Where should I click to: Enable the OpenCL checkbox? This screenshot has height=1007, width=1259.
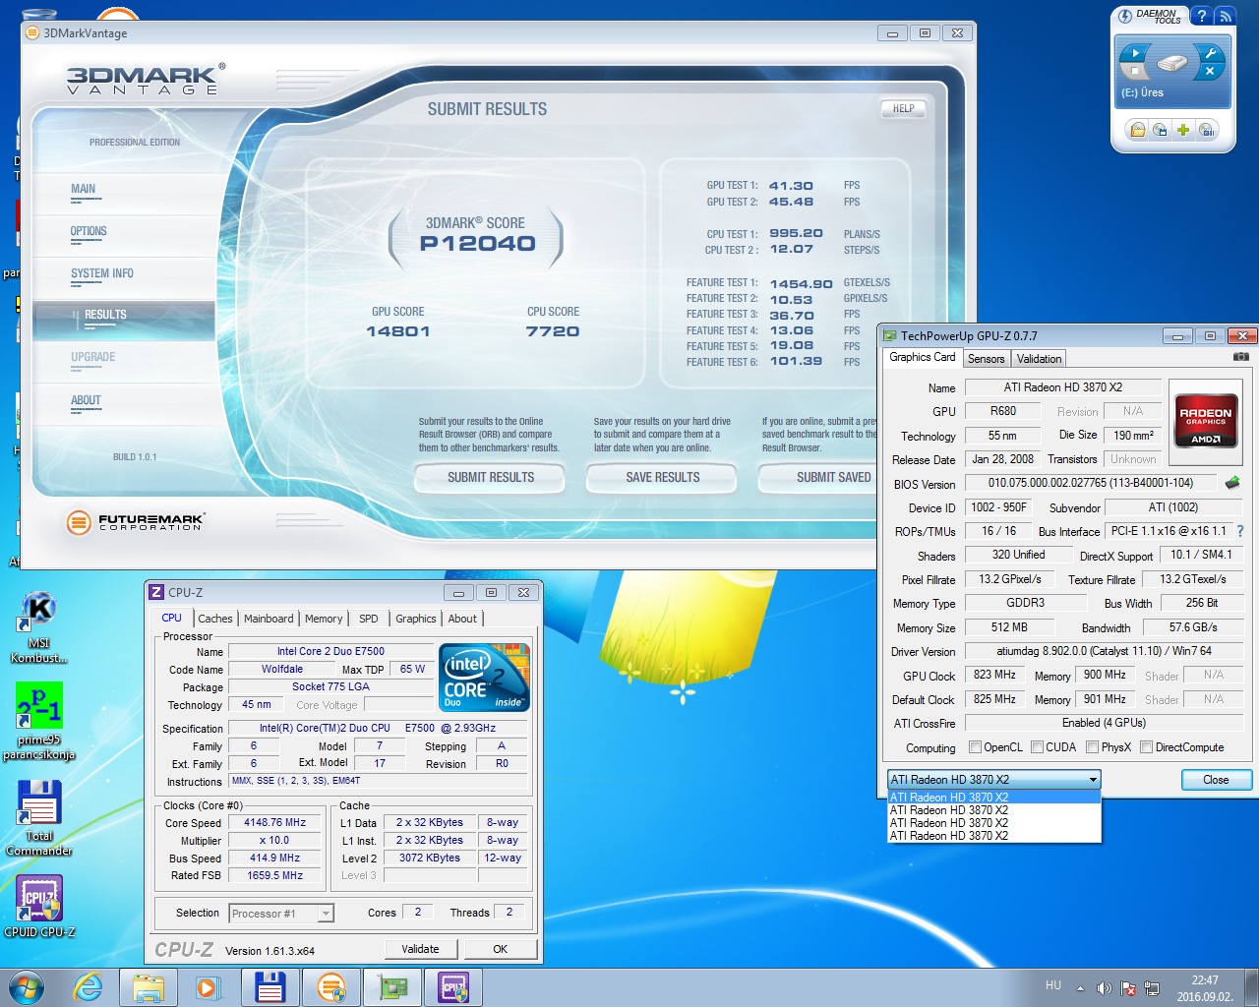[x=975, y=747]
